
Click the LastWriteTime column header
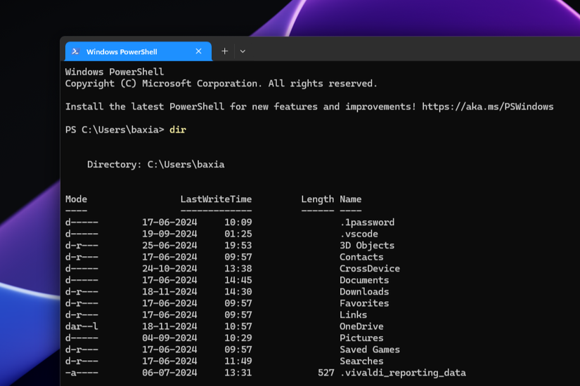pyautogui.click(x=216, y=199)
